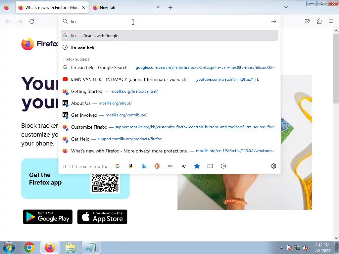Open the Action Center flag icon
The height and width of the screenshot is (254, 339).
290,248
